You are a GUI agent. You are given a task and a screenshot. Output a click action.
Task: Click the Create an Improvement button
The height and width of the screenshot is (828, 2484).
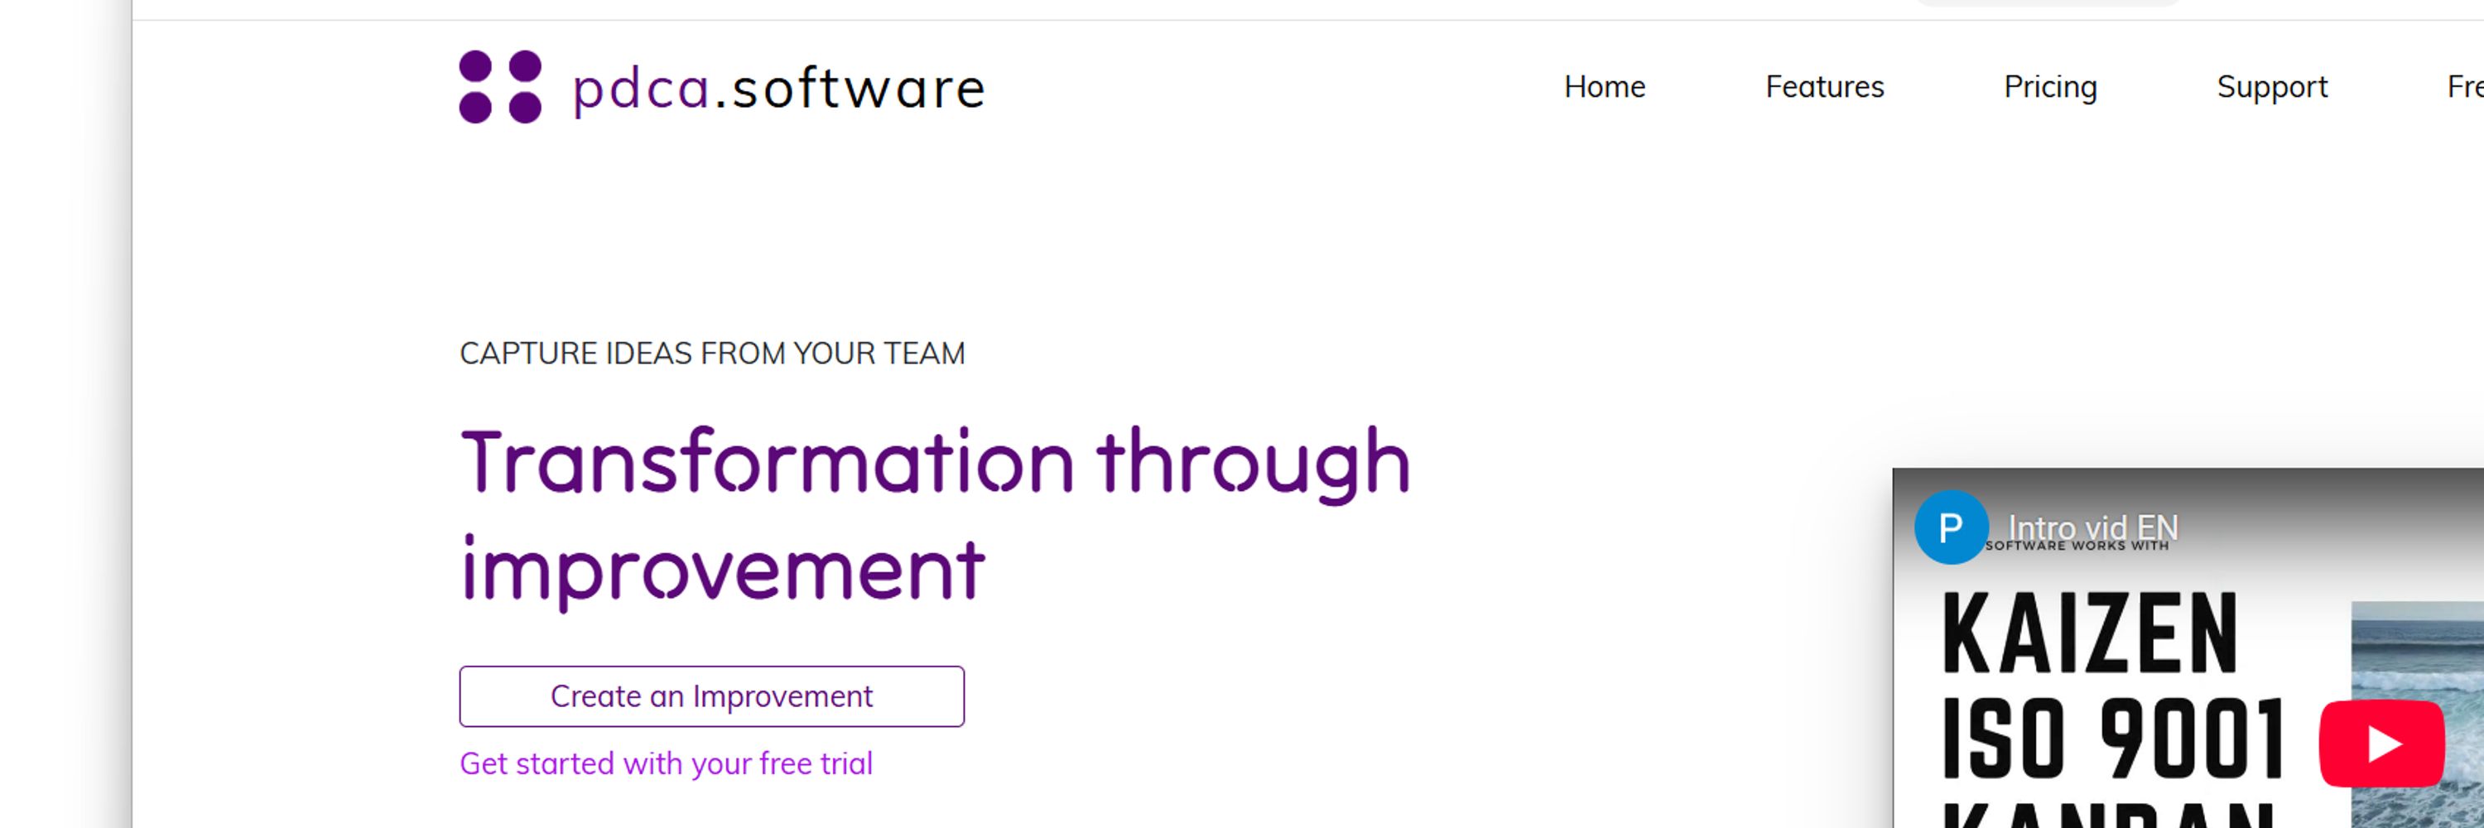711,696
